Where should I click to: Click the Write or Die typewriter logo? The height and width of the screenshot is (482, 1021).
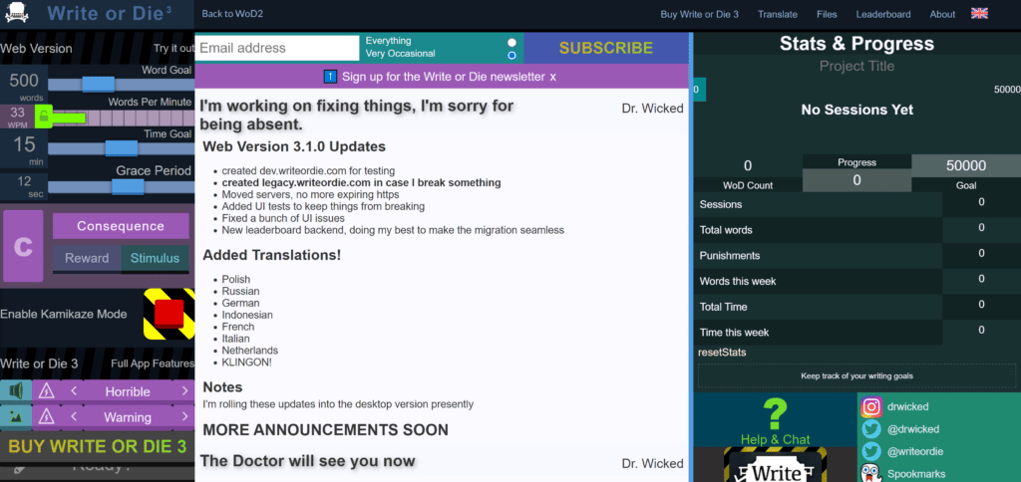coord(18,13)
